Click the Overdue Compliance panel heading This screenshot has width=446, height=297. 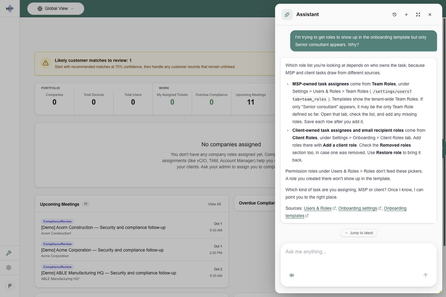[257, 203]
